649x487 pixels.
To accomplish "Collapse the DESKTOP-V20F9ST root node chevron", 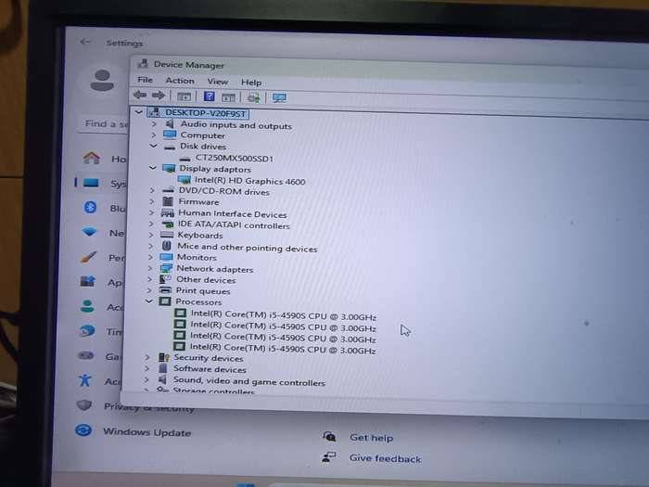I will [139, 112].
